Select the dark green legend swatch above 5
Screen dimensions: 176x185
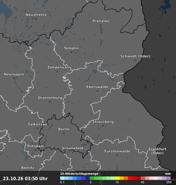point(92,178)
